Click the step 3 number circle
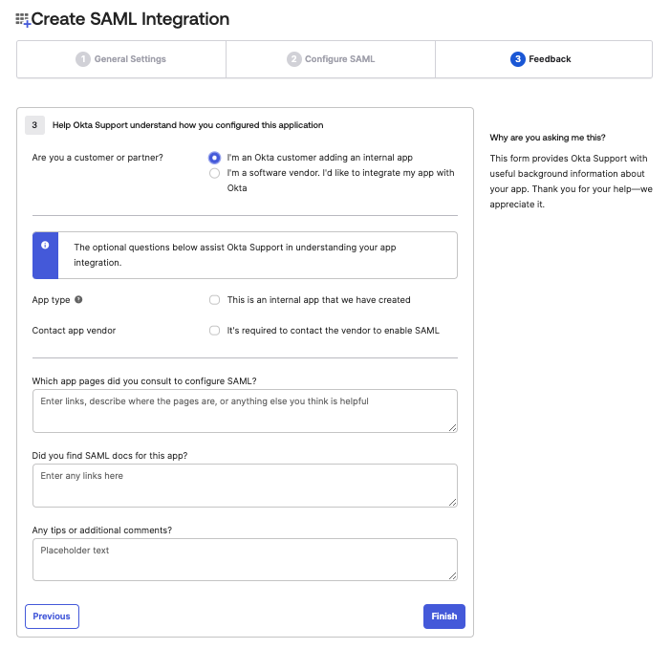670x649 pixels. coord(518,59)
